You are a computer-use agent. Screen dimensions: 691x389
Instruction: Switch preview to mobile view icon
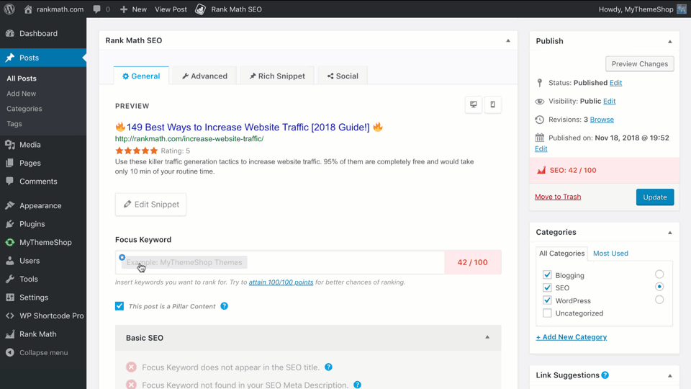click(x=492, y=104)
